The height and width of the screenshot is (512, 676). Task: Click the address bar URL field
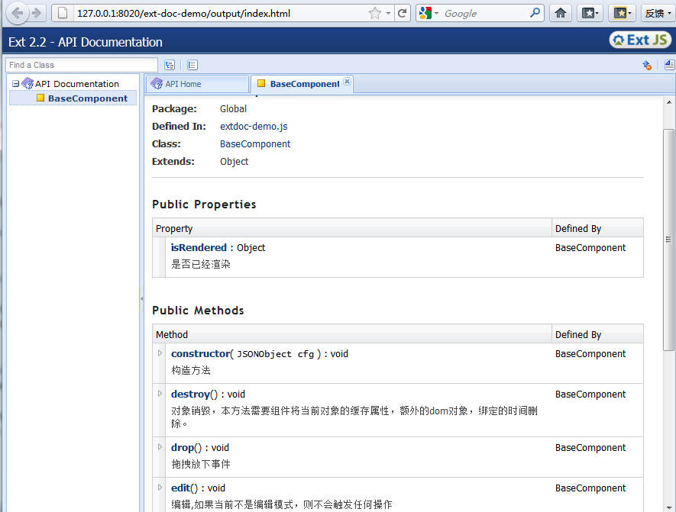222,13
